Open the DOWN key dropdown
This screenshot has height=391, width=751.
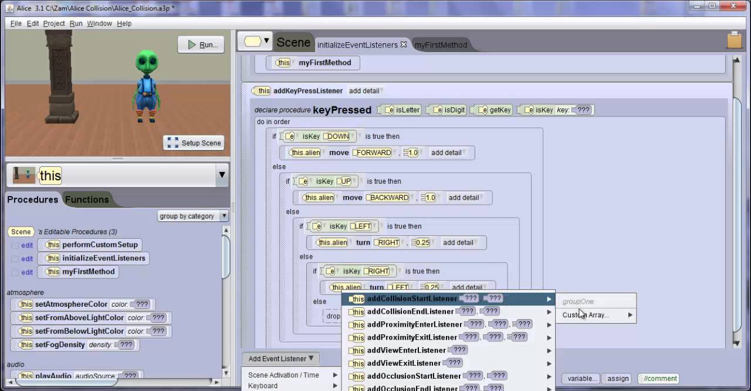tap(339, 136)
